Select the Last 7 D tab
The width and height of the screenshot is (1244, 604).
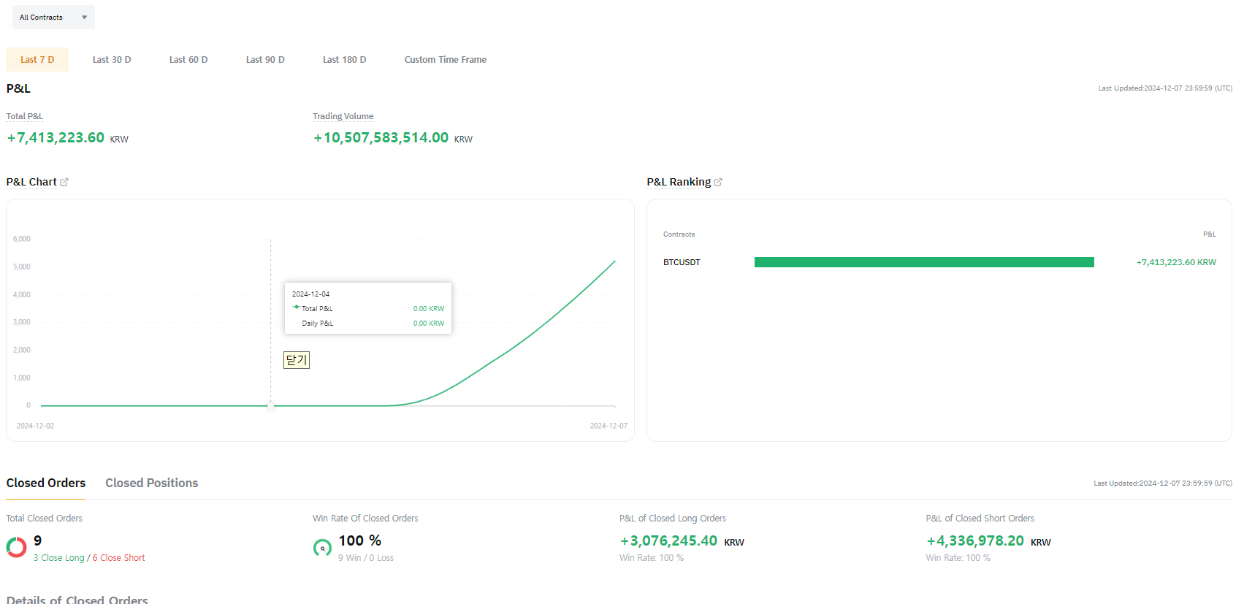coord(37,60)
